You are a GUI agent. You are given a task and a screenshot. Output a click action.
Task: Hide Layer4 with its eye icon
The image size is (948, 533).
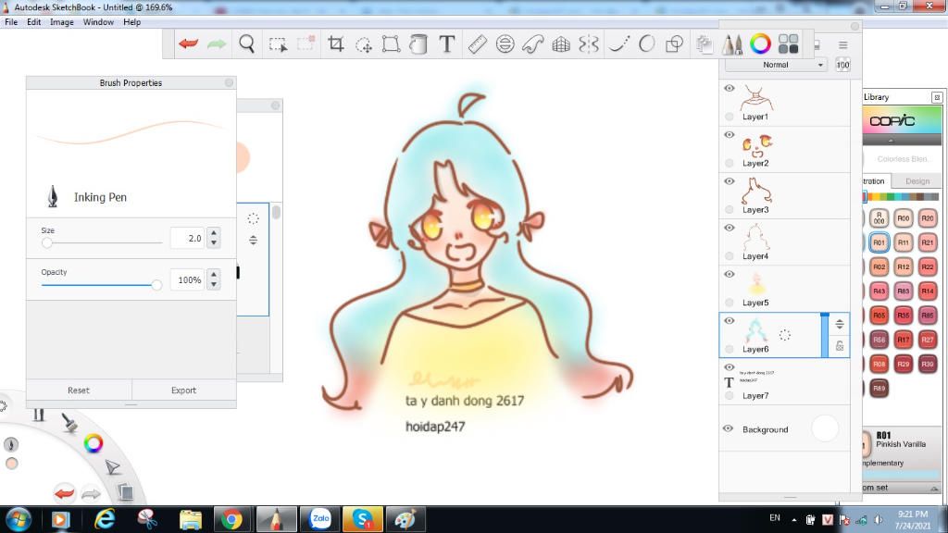730,228
